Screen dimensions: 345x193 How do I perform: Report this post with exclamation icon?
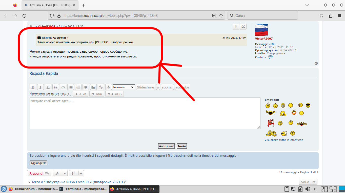point(236,27)
